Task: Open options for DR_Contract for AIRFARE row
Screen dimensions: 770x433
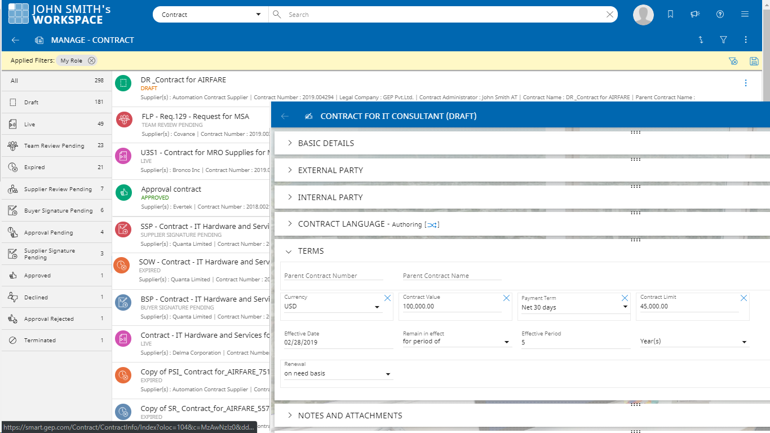Action: pyautogui.click(x=746, y=83)
